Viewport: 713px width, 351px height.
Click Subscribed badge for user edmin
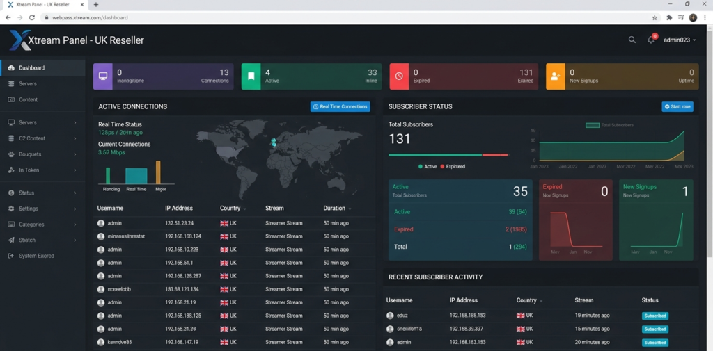pyautogui.click(x=655, y=343)
